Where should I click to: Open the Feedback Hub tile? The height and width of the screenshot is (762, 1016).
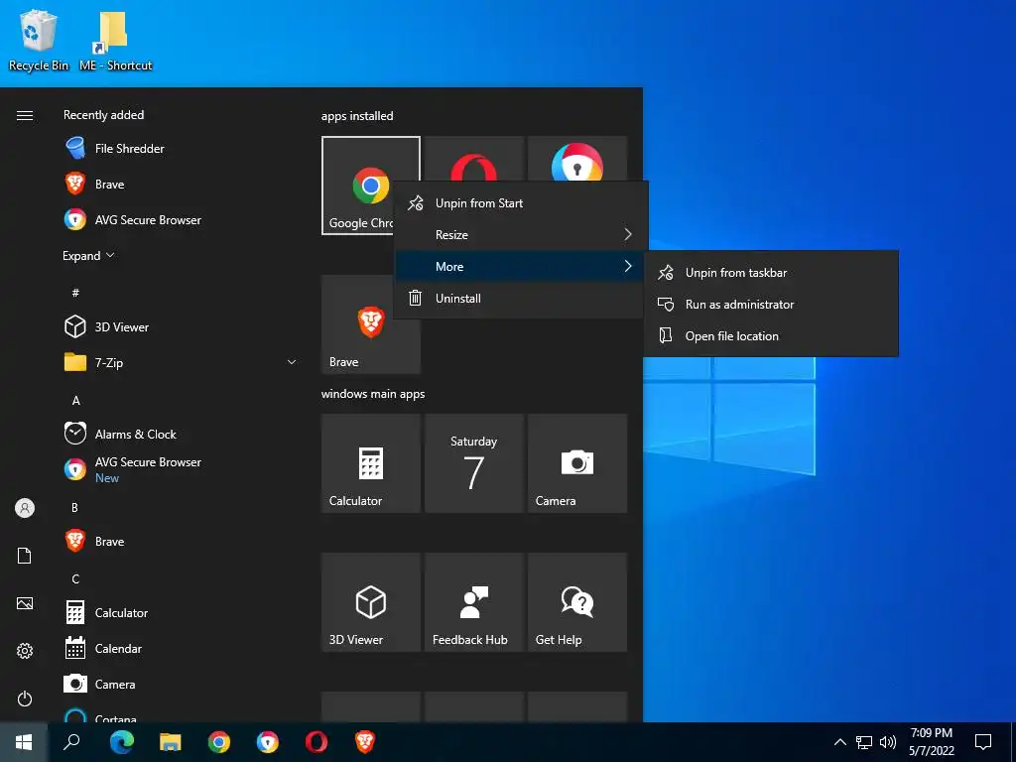474,602
